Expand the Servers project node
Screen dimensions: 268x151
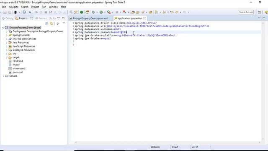3,76
